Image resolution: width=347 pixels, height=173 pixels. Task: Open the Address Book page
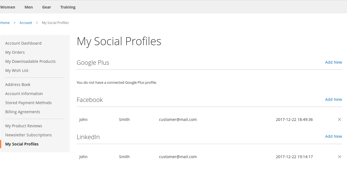coord(18,85)
